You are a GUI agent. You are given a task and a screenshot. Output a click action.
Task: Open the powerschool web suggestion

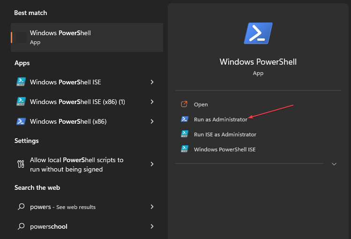click(49, 226)
